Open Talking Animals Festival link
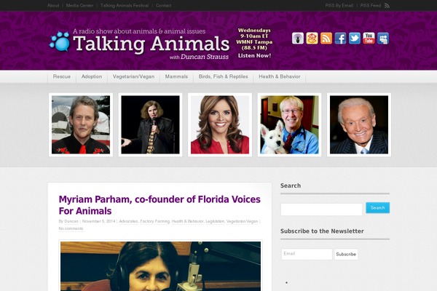Image resolution: width=437 pixels, height=291 pixels. pyautogui.click(x=125, y=5)
